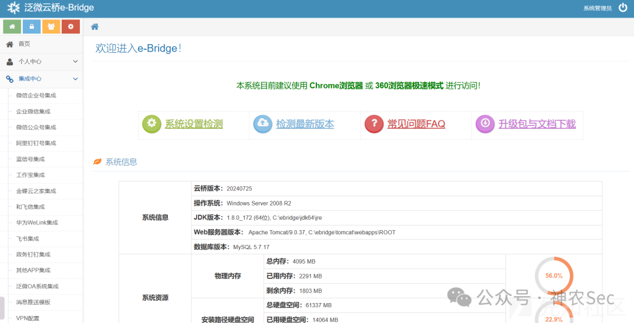The height and width of the screenshot is (323, 634).
Task: Click the red question mark FAQ icon
Action: point(374,123)
